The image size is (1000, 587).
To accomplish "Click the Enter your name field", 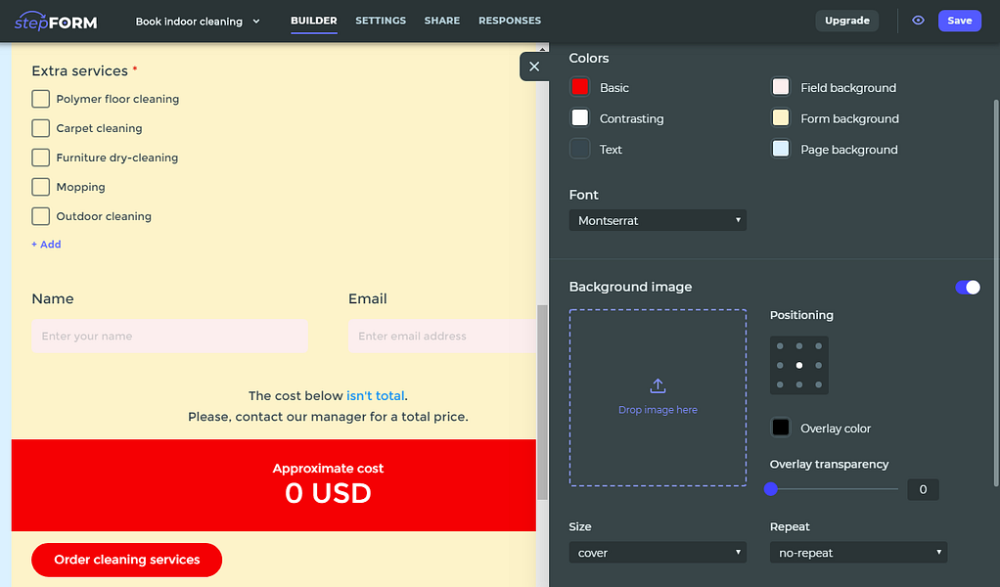I will pyautogui.click(x=169, y=336).
